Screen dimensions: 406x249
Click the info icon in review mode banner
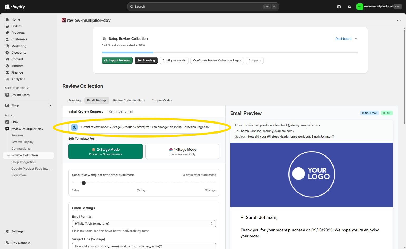75,127
